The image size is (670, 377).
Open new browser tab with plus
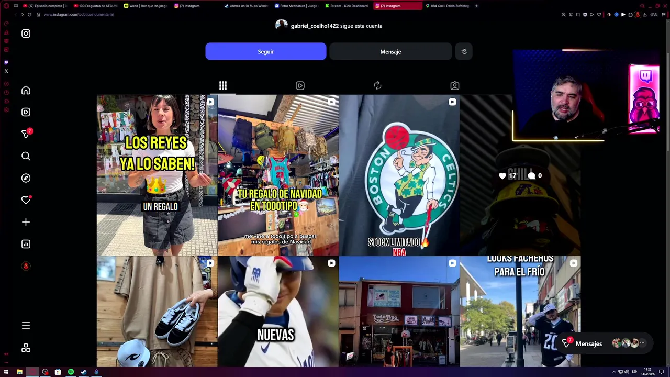point(476,6)
